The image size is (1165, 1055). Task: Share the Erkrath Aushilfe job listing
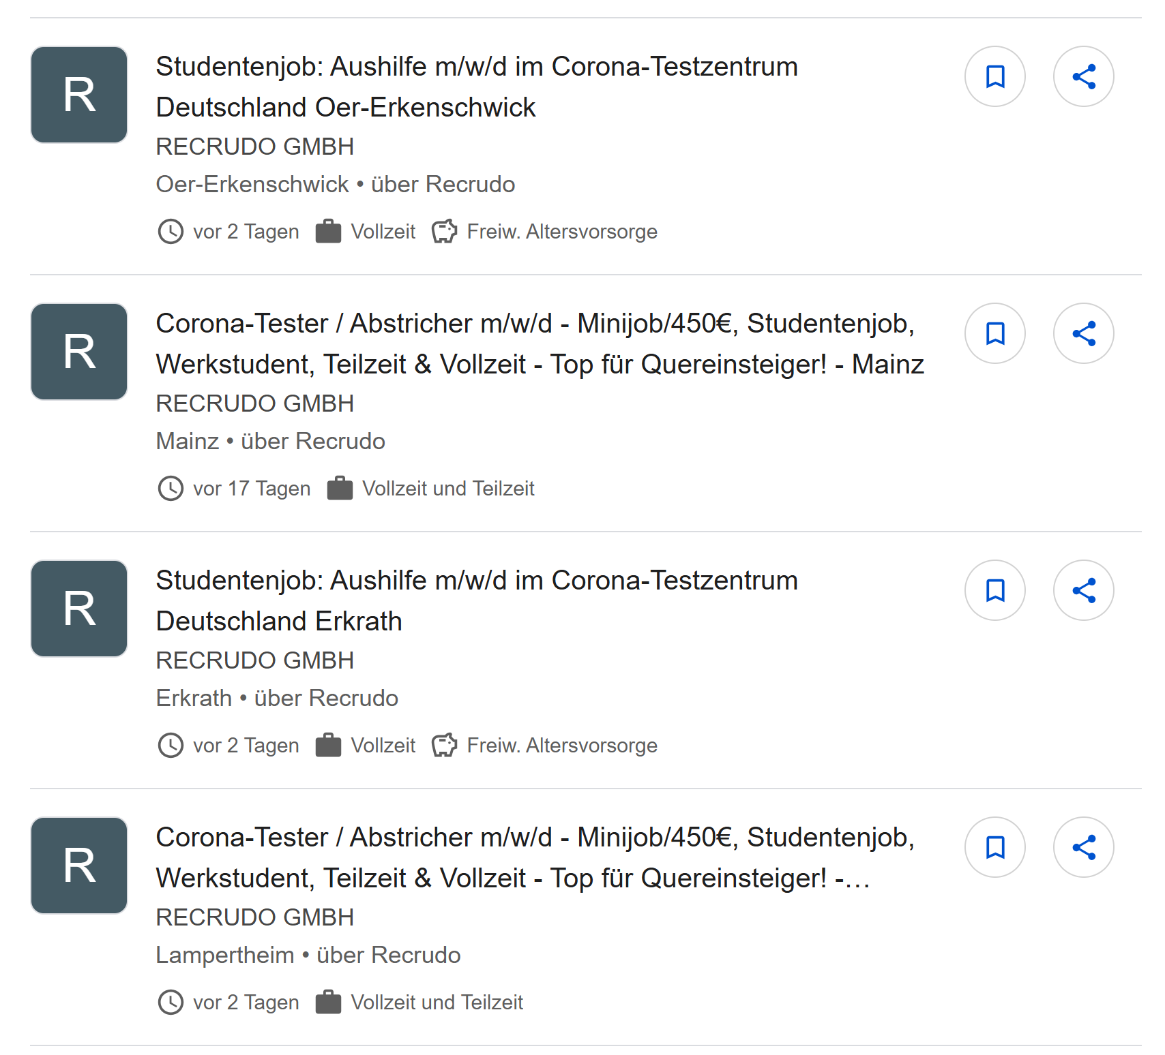click(x=1084, y=590)
